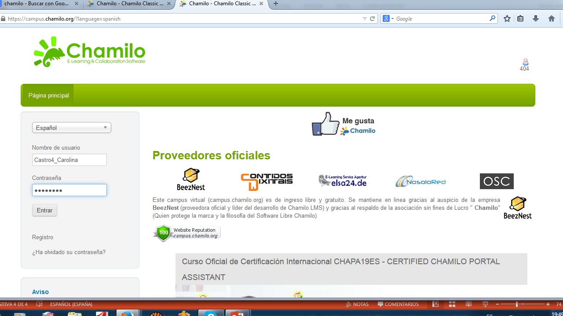Open the CHAPA19ES certification course title
The height and width of the screenshot is (316, 563).
[x=341, y=269]
